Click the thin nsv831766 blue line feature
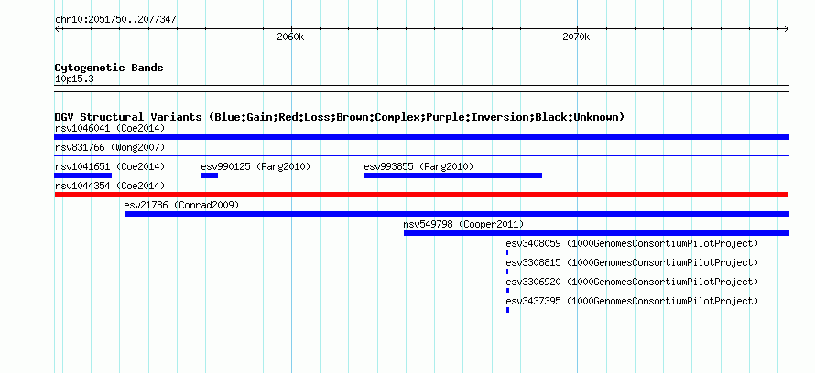 pos(421,155)
